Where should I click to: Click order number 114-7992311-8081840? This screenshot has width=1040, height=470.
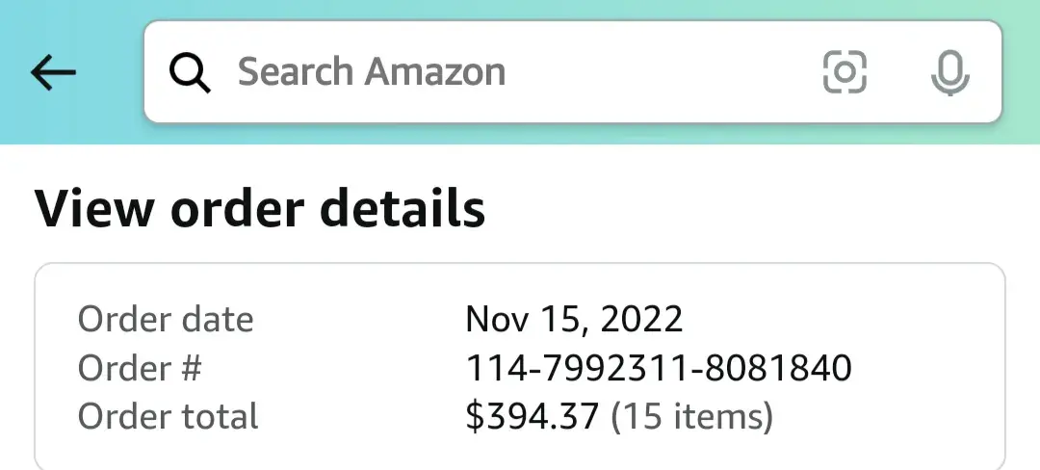point(659,368)
